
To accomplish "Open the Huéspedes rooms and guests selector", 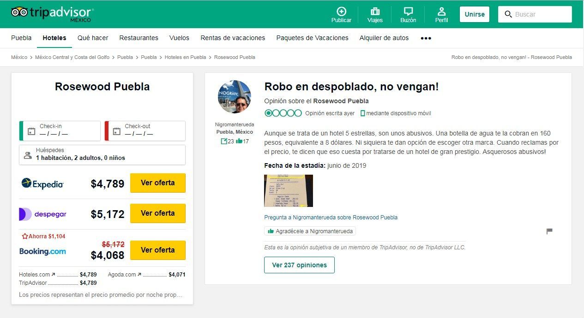I will (x=102, y=155).
